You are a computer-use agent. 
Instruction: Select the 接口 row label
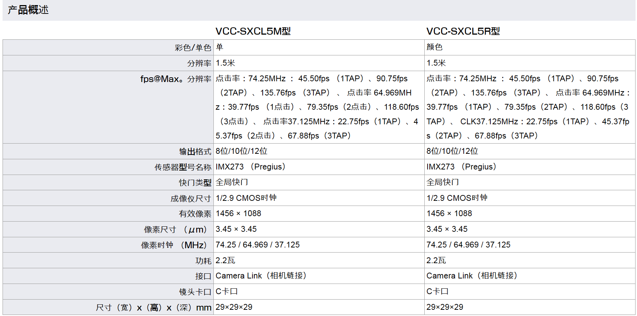204,277
